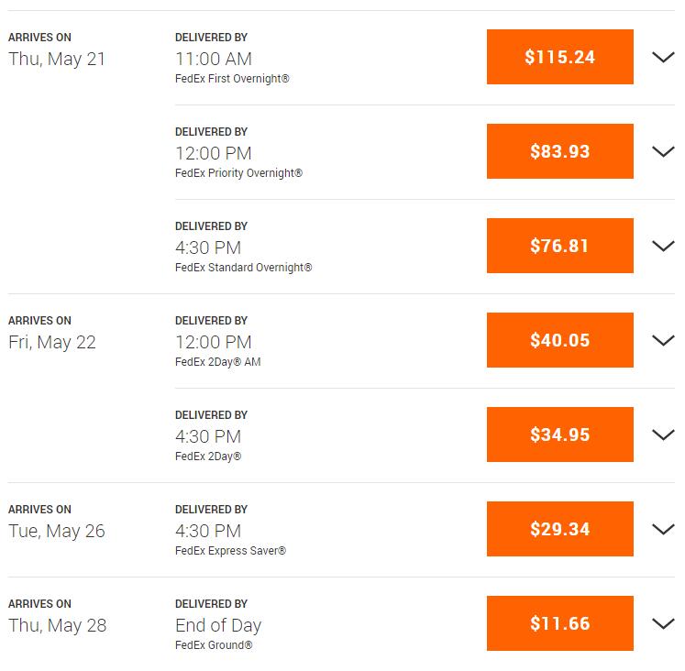The width and height of the screenshot is (685, 671).
Task: Pick the $11.66 FedEx Ground rate
Action: click(x=559, y=623)
